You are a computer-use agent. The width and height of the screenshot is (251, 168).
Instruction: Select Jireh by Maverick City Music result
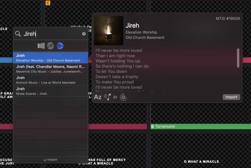click(51, 69)
